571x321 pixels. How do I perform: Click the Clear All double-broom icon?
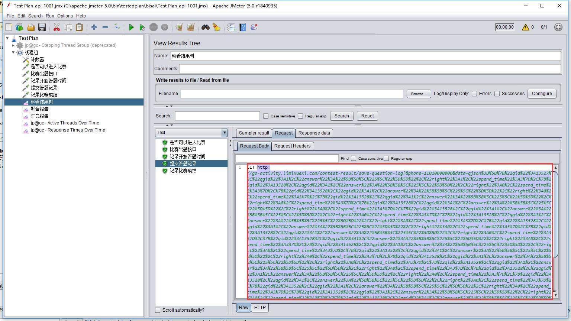(191, 27)
